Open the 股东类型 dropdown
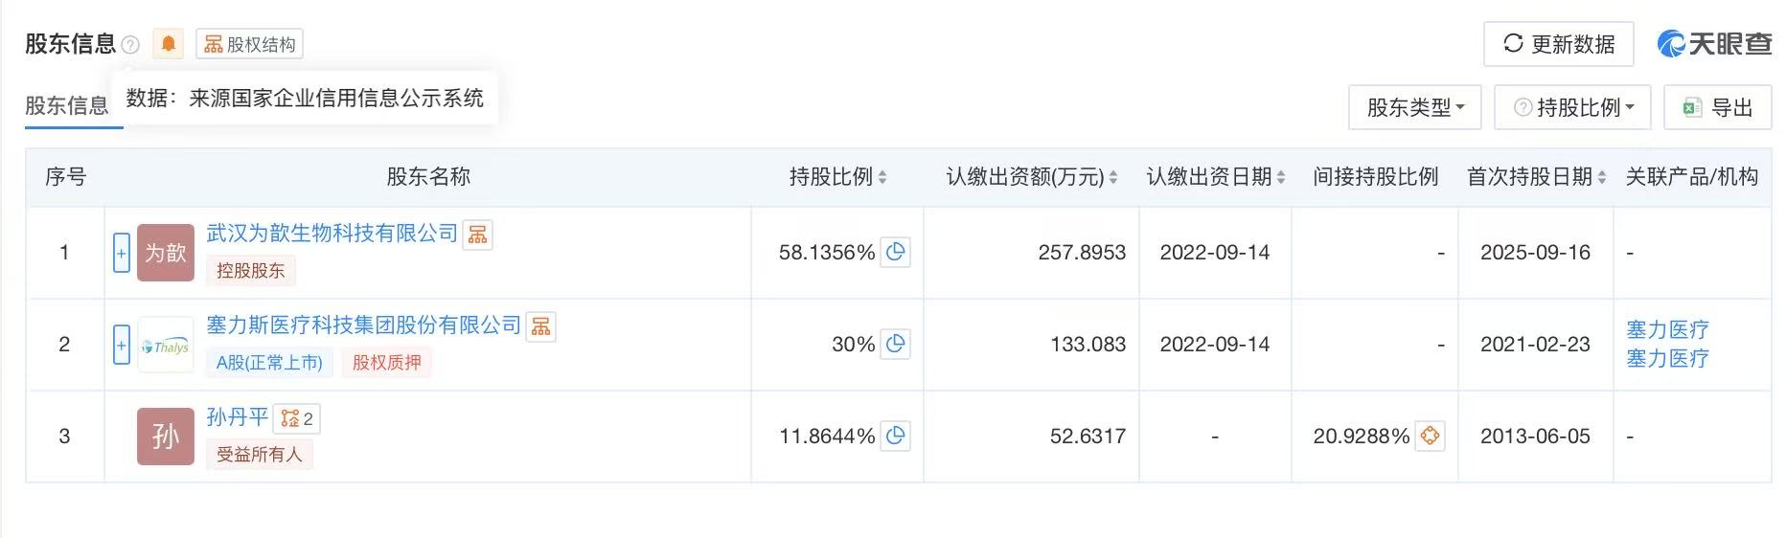Viewport: 1786px width, 538px height. tap(1415, 107)
